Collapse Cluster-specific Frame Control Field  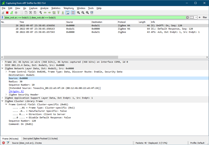pos(6,104)
